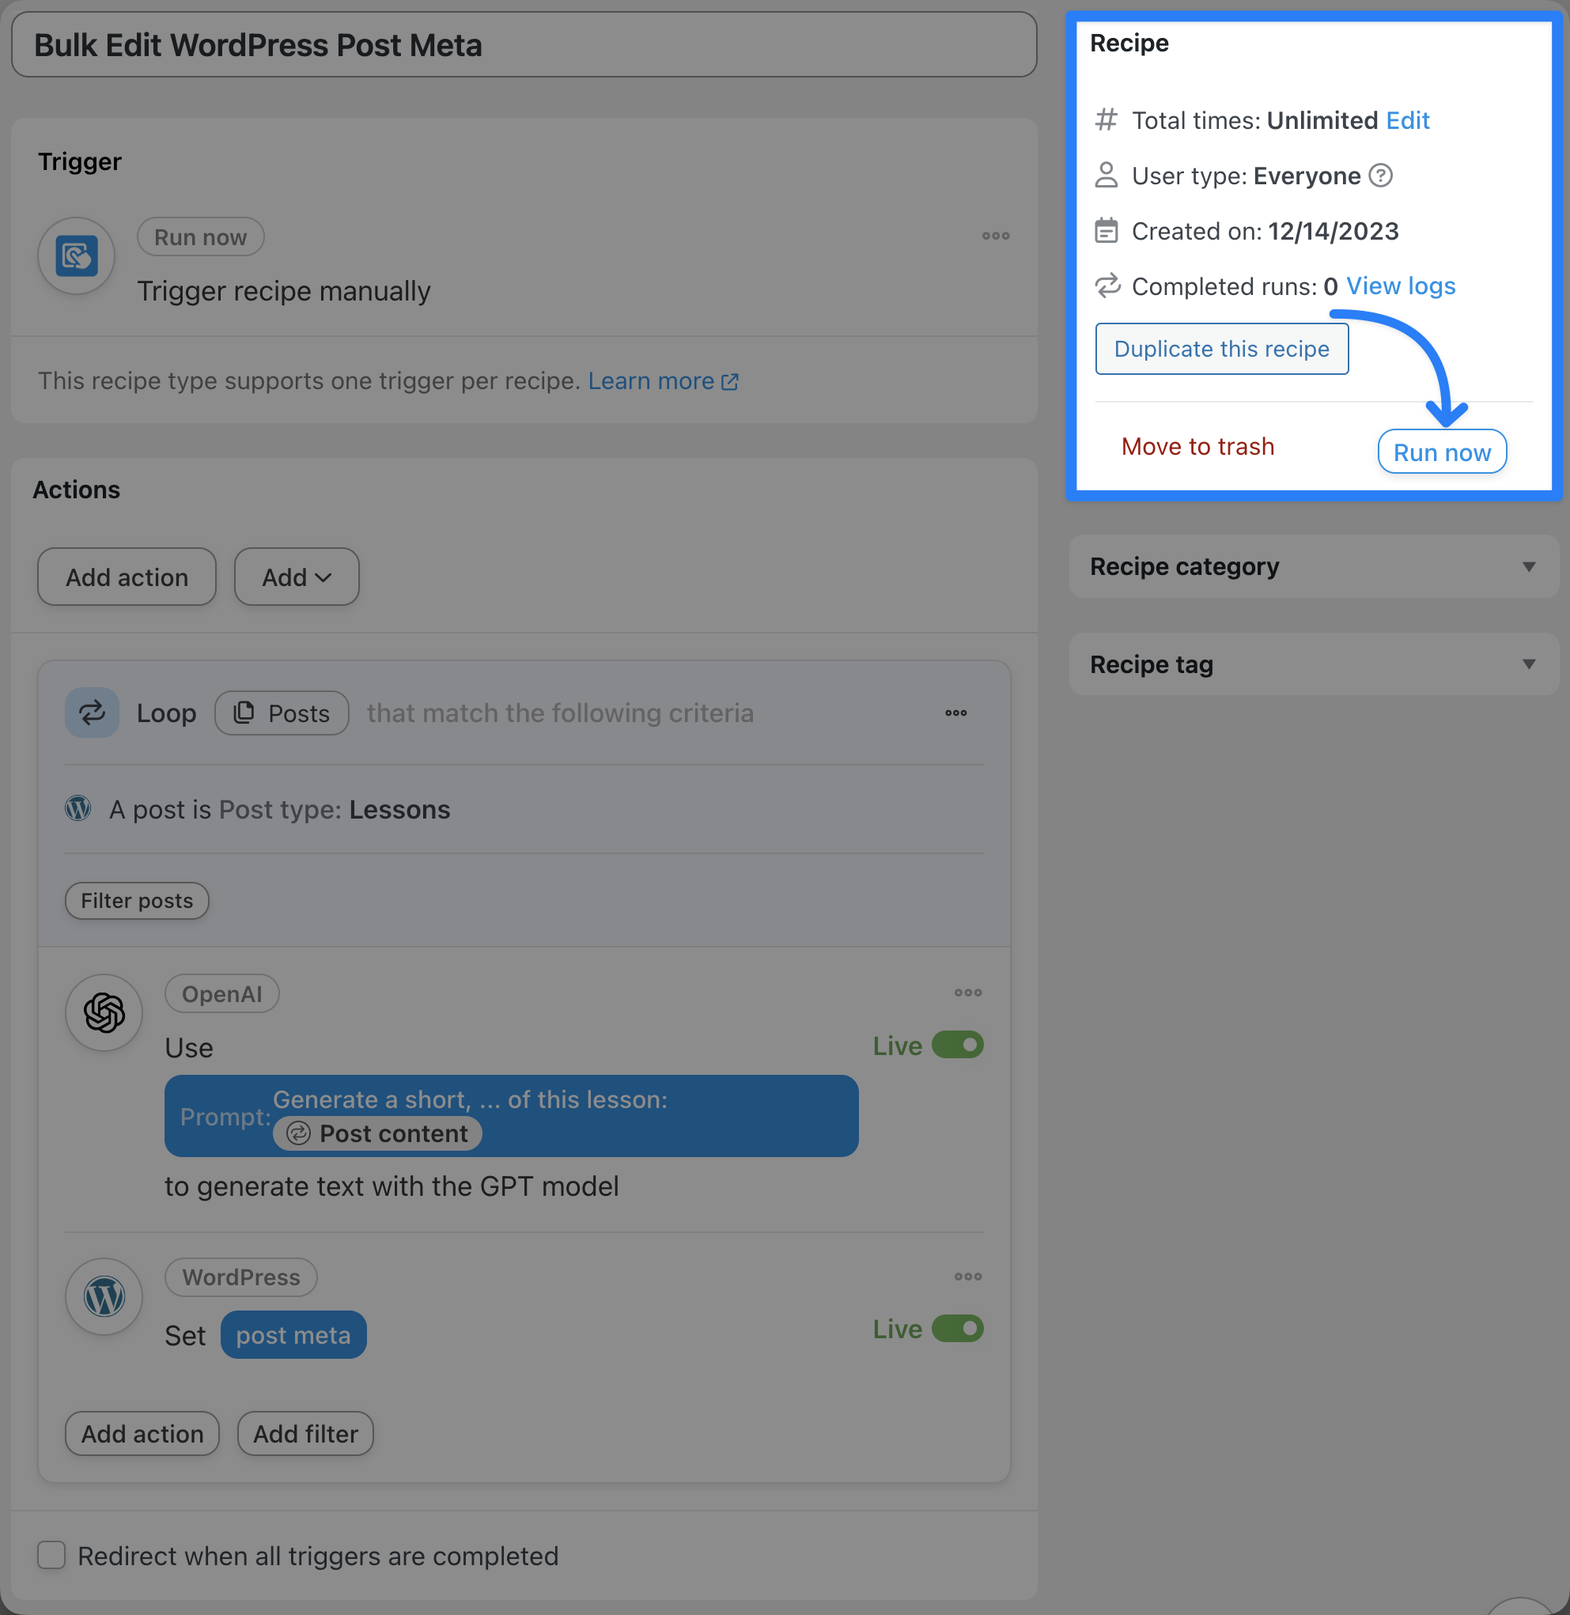The image size is (1570, 1615).
Task: Click the Posts loop type chip
Action: coord(282,713)
